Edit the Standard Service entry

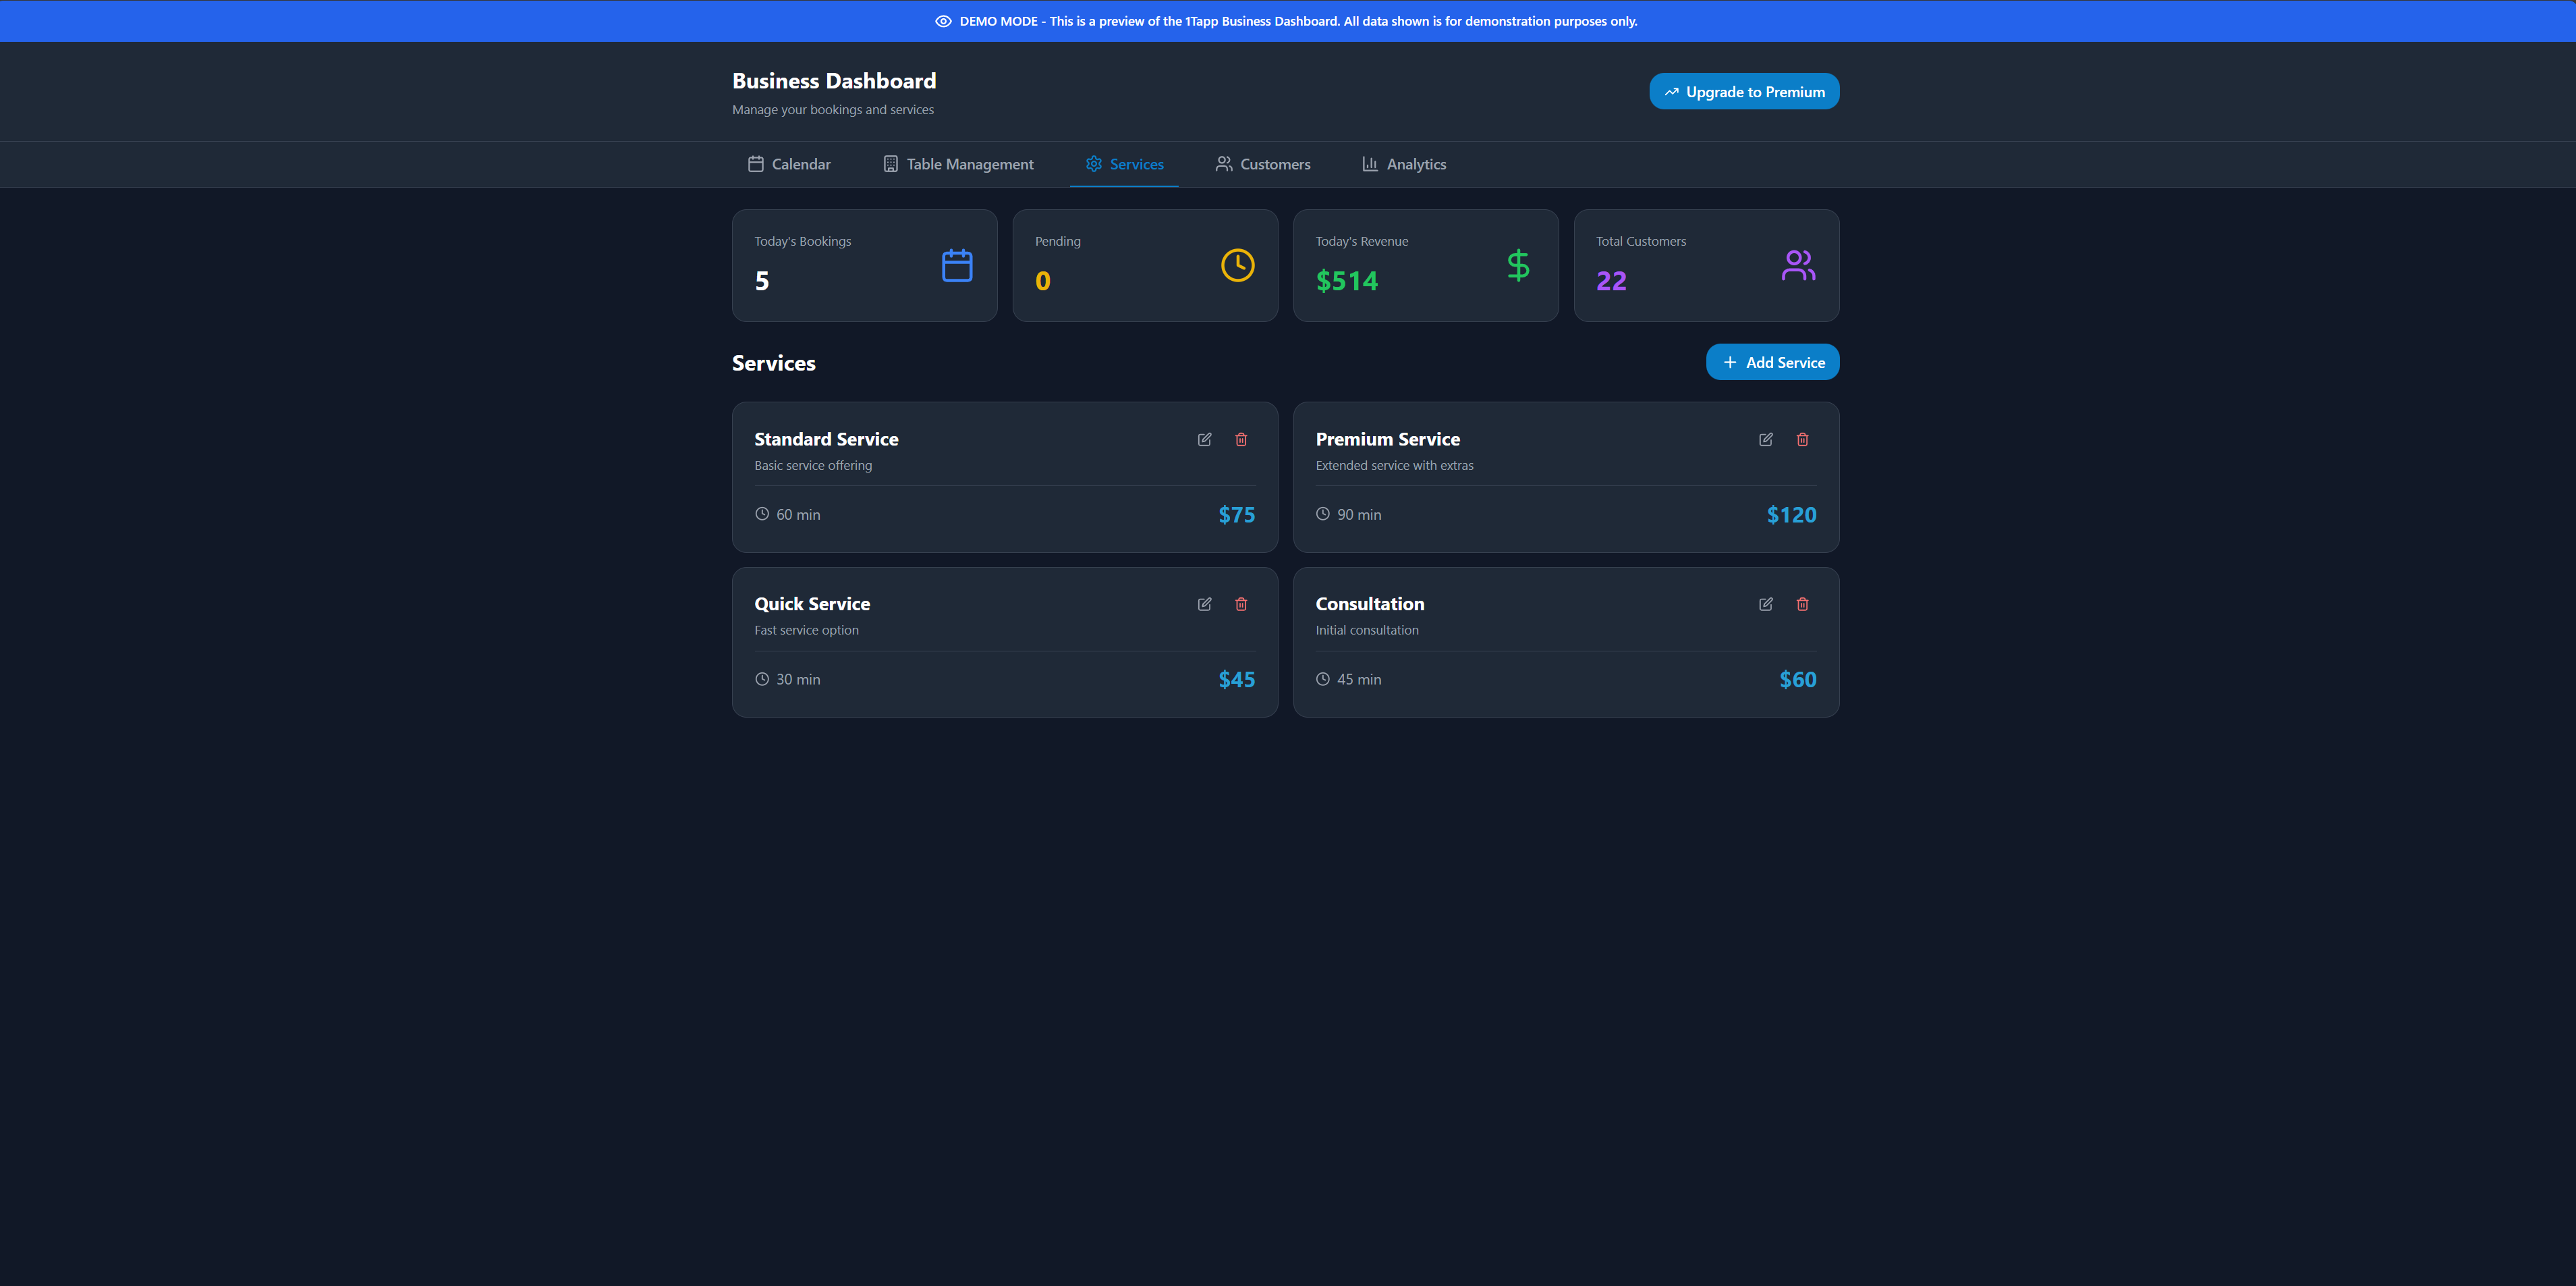tap(1204, 439)
